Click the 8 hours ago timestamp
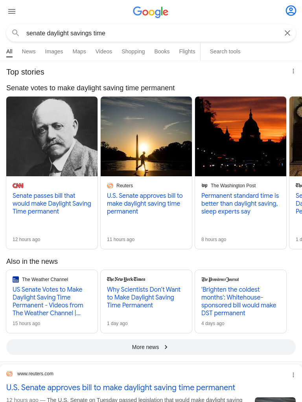The height and width of the screenshot is (402, 302). pos(214,239)
